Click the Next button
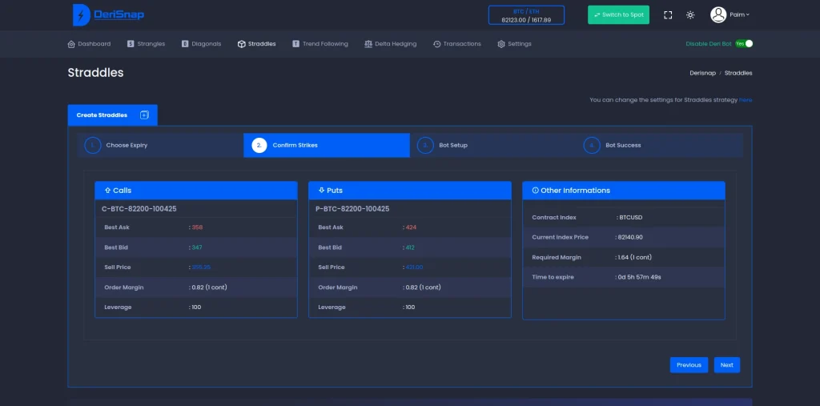The height and width of the screenshot is (406, 820). click(x=726, y=365)
